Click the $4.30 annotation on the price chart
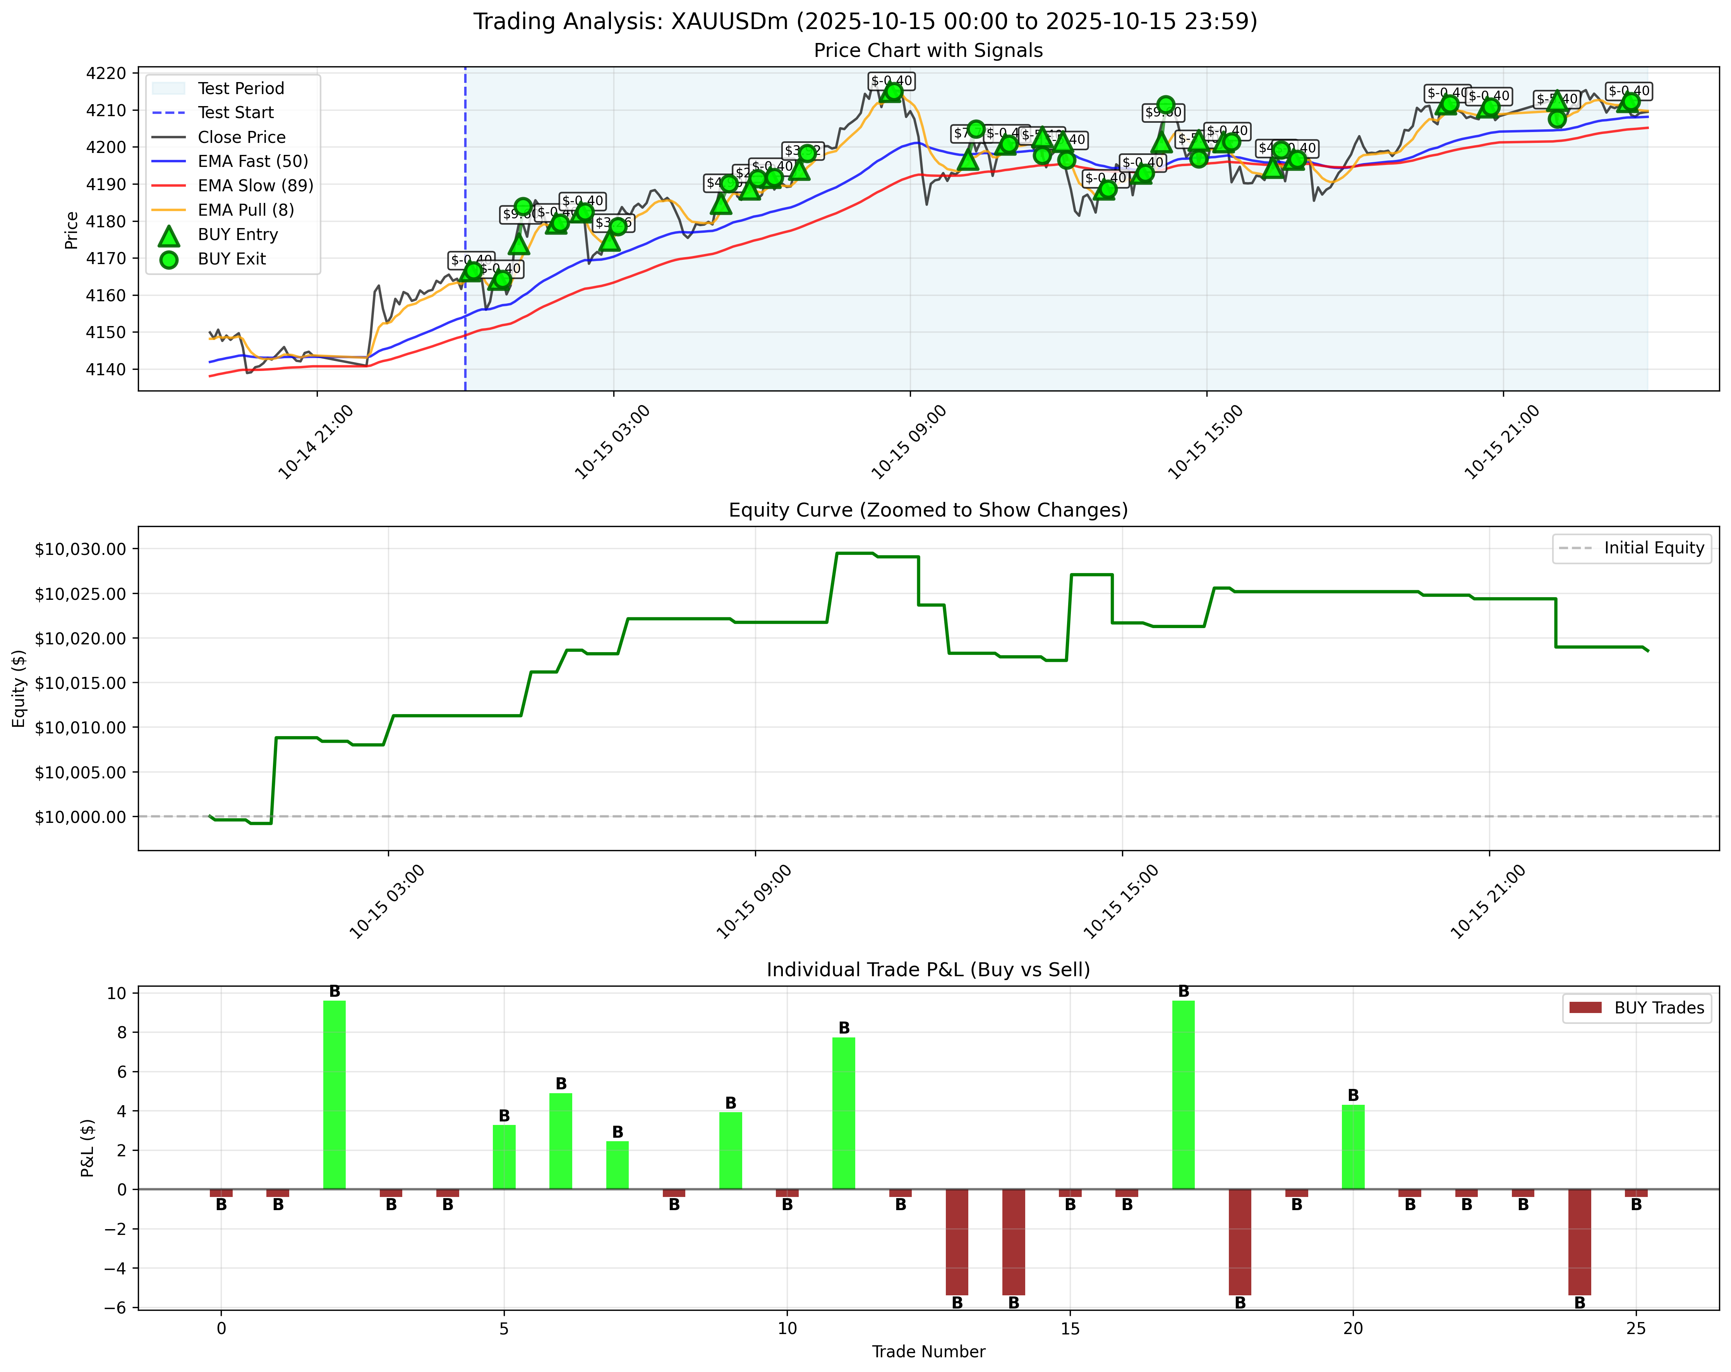1731x1372 pixels. [1270, 147]
